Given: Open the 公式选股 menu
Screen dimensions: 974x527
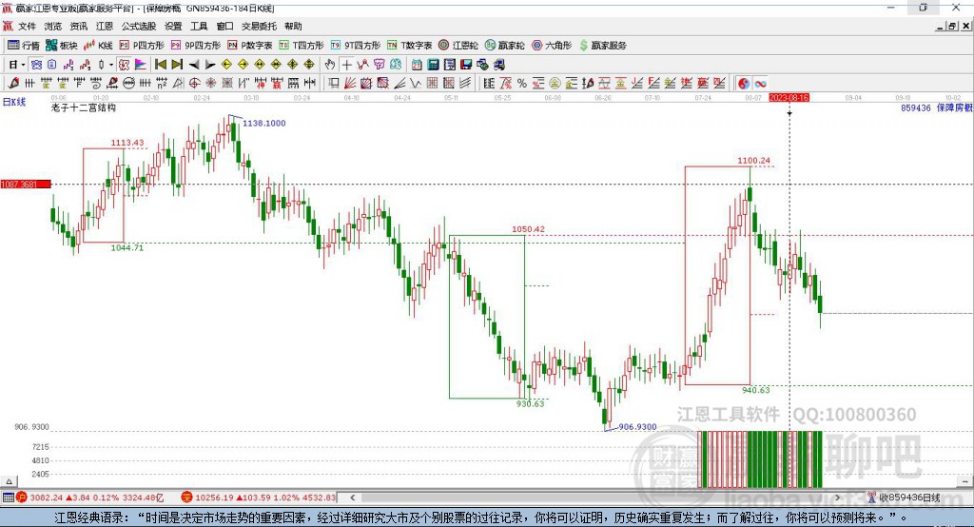Looking at the screenshot, I should (x=139, y=26).
